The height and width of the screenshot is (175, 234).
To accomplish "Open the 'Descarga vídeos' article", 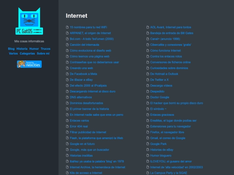I will (161, 86).
